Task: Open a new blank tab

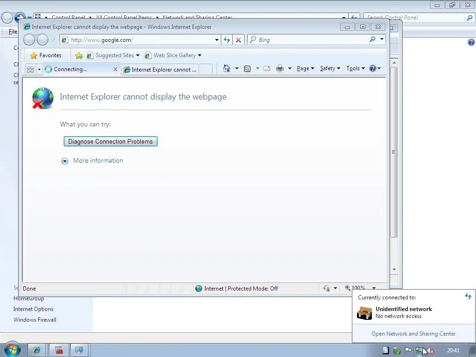Action: [x=205, y=70]
